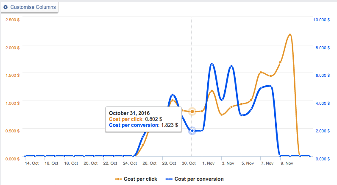Click the 10.000 $ right axis label
The image size is (337, 185).
pos(321,20)
